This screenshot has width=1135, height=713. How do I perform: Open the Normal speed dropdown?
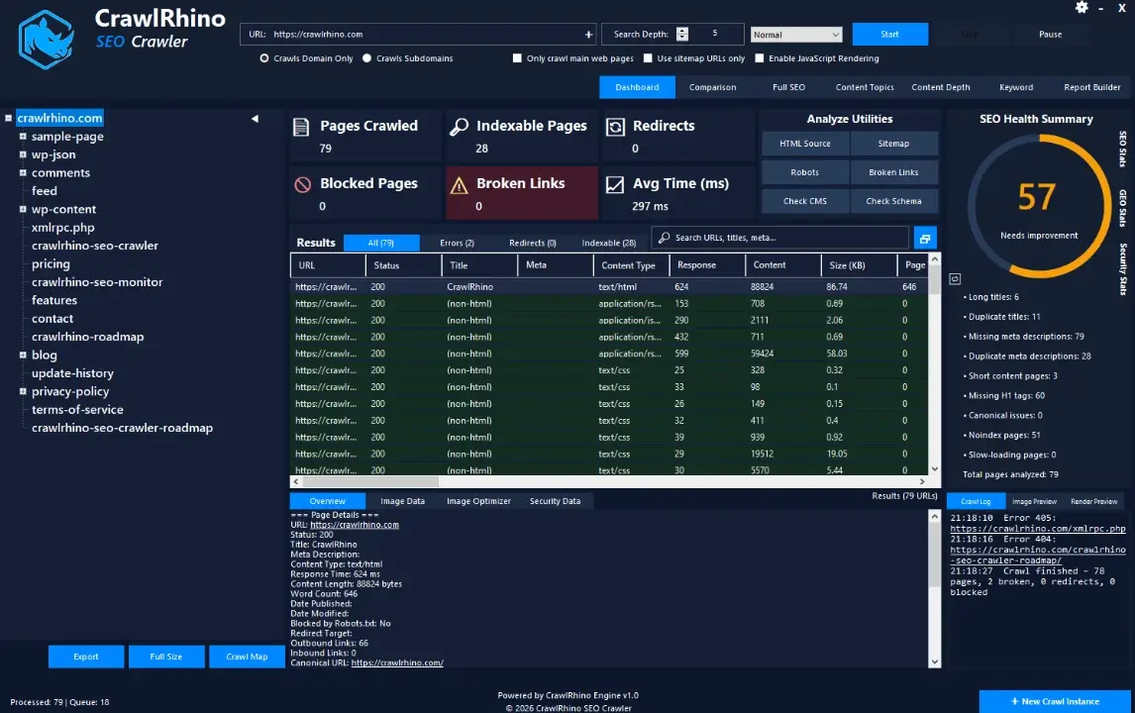pos(795,35)
